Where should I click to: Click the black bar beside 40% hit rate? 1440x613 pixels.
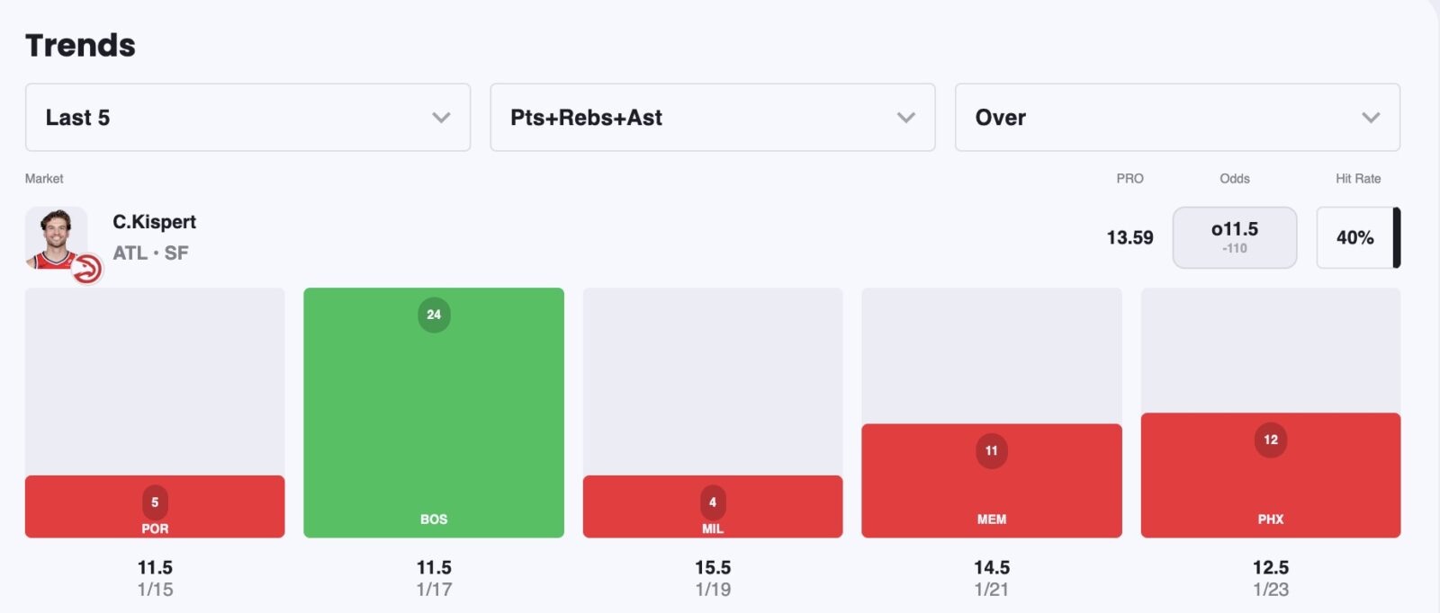[x=1397, y=237]
